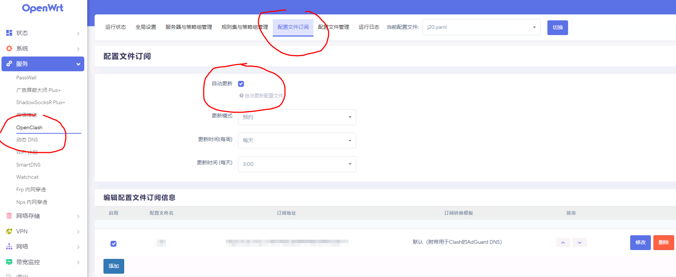Click the VPN icon in sidebar
Viewport: 676px width, 277px height.
[9, 231]
